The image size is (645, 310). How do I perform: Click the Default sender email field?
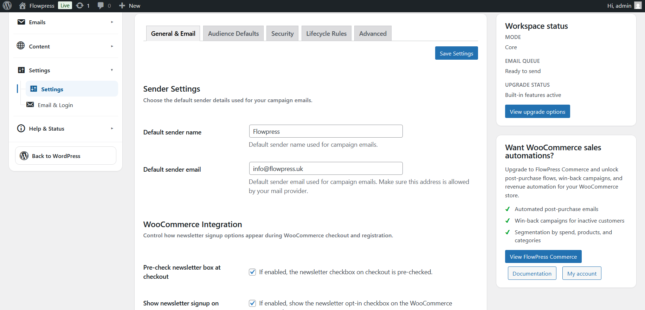[326, 169]
